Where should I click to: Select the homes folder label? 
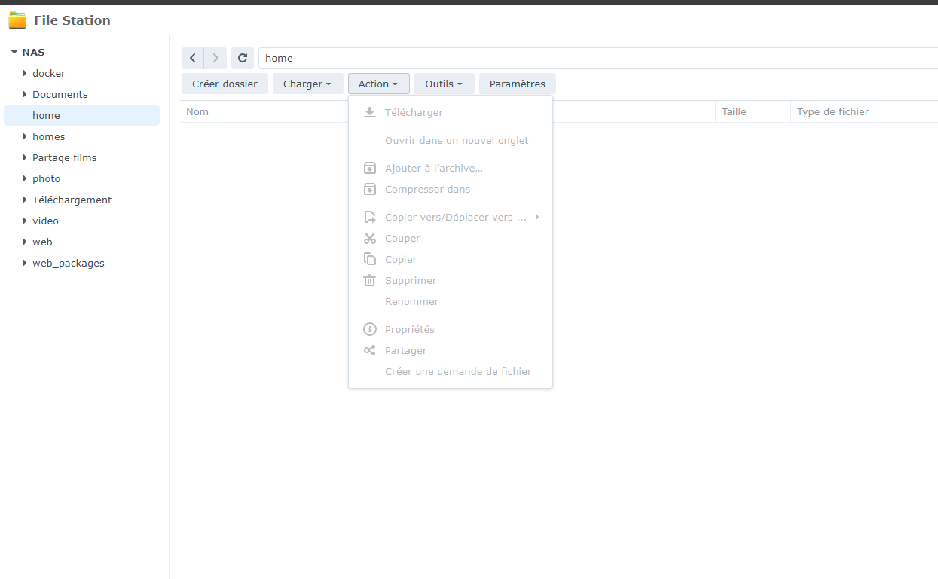(48, 136)
